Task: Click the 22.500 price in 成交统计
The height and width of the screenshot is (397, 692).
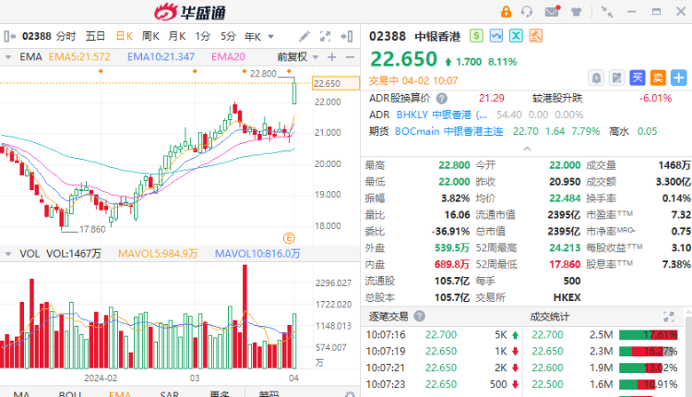Action: tap(547, 384)
